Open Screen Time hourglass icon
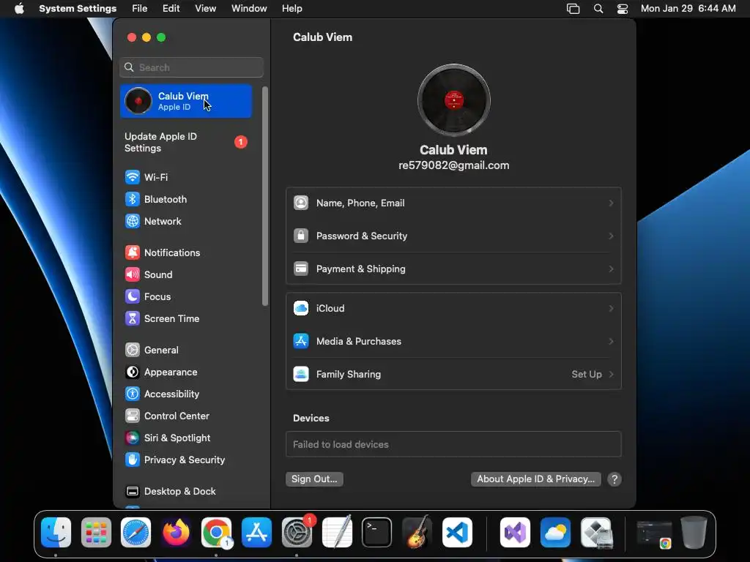This screenshot has width=750, height=562. tap(133, 319)
